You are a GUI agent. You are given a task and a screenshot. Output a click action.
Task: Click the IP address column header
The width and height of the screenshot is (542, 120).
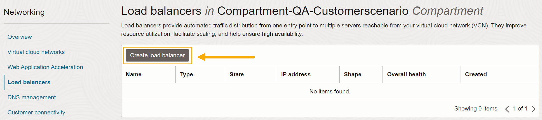coord(296,74)
